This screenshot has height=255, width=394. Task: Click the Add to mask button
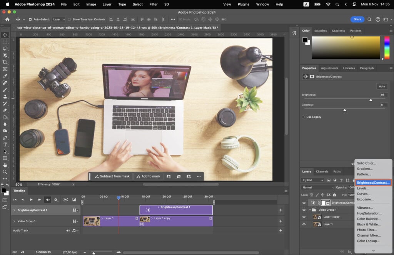pos(148,176)
